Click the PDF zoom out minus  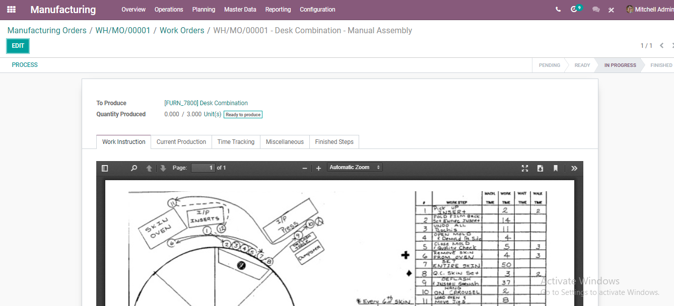(305, 168)
